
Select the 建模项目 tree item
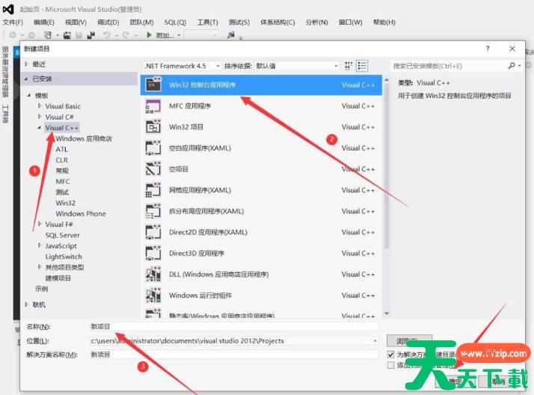click(x=58, y=278)
